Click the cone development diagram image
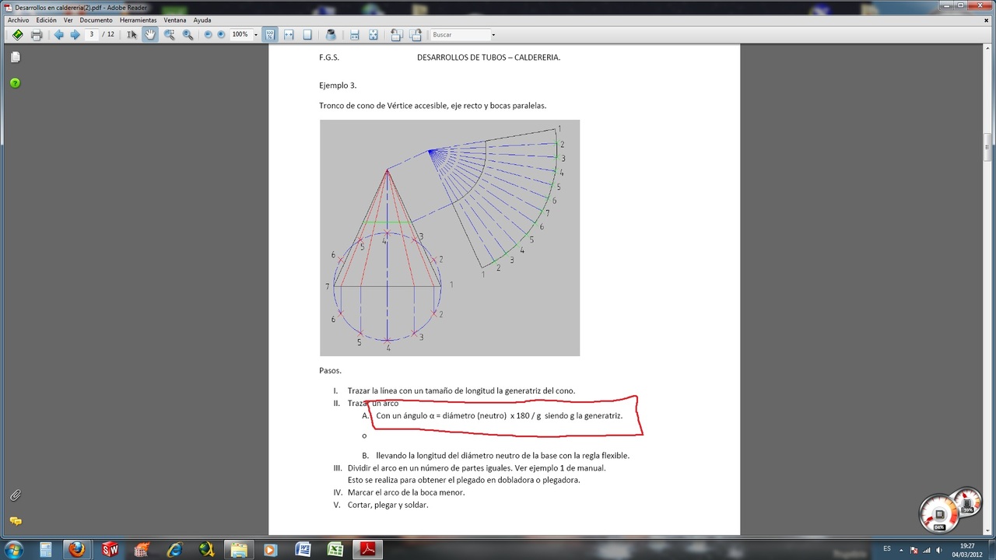The width and height of the screenshot is (996, 560). [450, 238]
